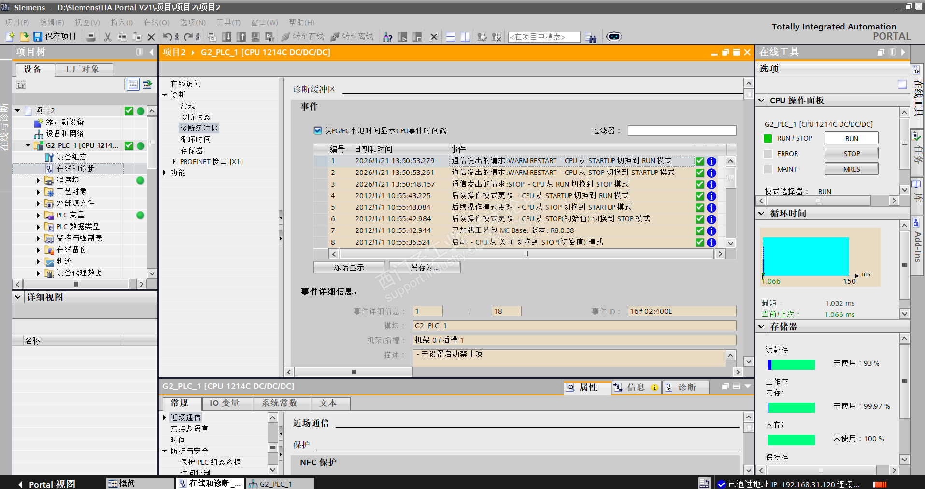Collapse the CPU 操作面板 section
The height and width of the screenshot is (489, 925).
762,101
